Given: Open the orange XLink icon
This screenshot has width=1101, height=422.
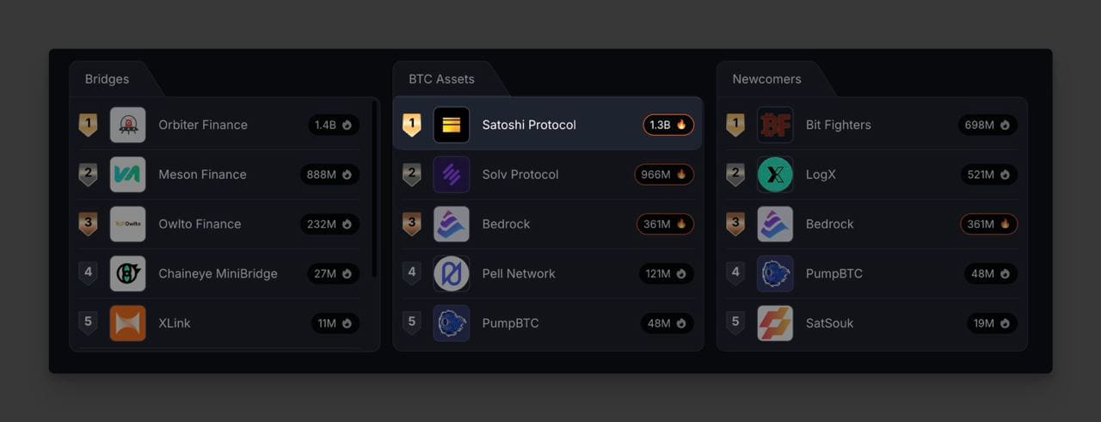Looking at the screenshot, I should click(128, 323).
